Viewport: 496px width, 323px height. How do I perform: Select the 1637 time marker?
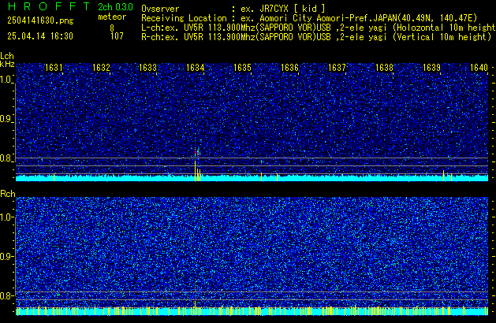click(338, 68)
